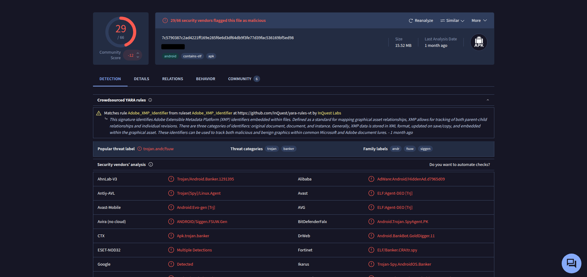Image resolution: width=587 pixels, height=277 pixels.
Task: Click the Reanalyze circular arrow icon
Action: (411, 21)
